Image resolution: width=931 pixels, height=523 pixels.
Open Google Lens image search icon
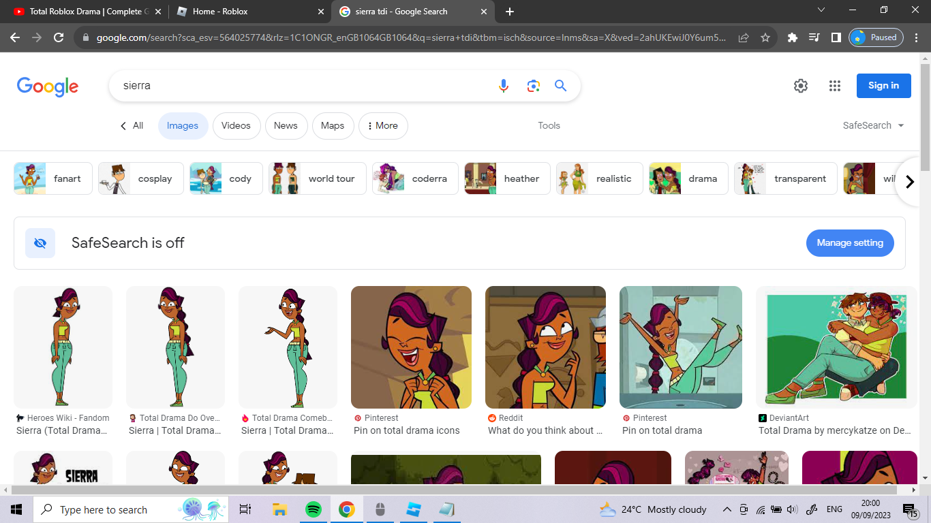[x=533, y=86]
